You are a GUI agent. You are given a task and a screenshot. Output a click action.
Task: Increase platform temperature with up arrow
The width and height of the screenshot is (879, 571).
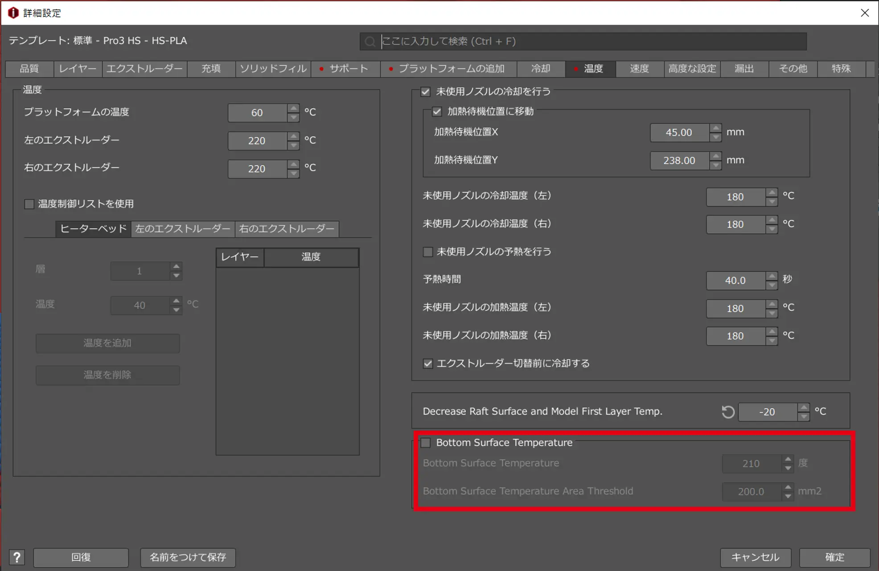(x=293, y=108)
